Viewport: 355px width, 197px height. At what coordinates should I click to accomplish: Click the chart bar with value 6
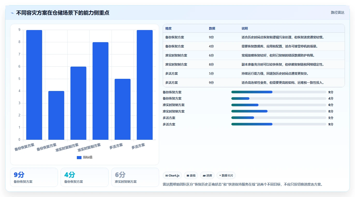coord(78,103)
